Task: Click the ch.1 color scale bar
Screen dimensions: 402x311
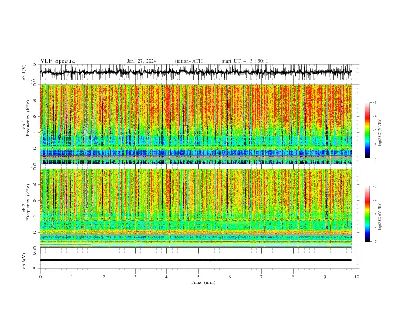Action: click(367, 130)
